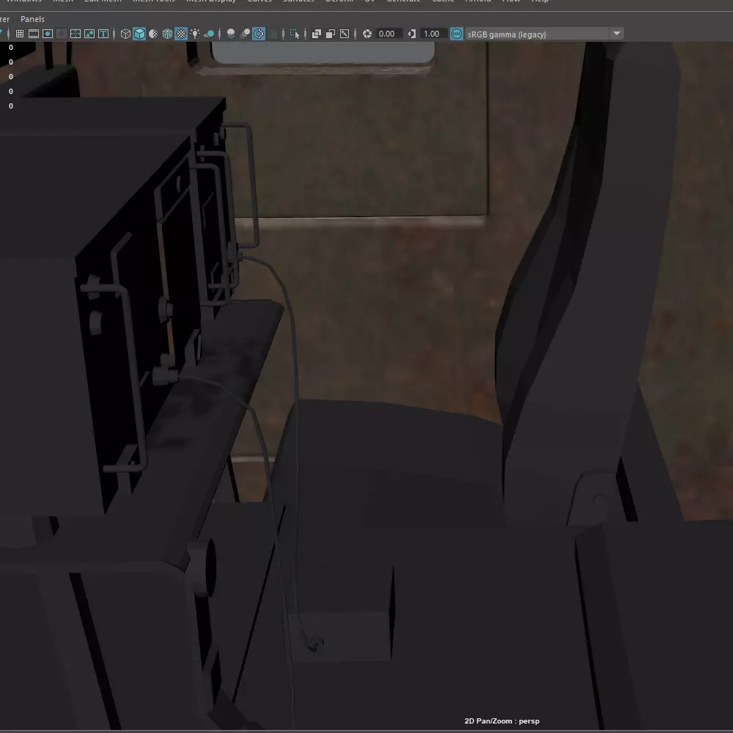
Task: Toggle the Motion Blur icon
Action: point(245,34)
